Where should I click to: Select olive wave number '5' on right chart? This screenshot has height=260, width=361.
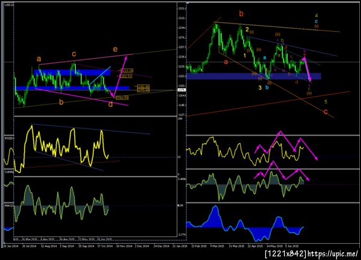click(x=326, y=101)
